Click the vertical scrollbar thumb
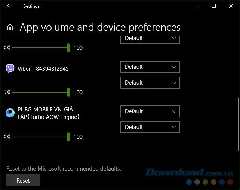This screenshot has width=240, height=190. (239, 124)
